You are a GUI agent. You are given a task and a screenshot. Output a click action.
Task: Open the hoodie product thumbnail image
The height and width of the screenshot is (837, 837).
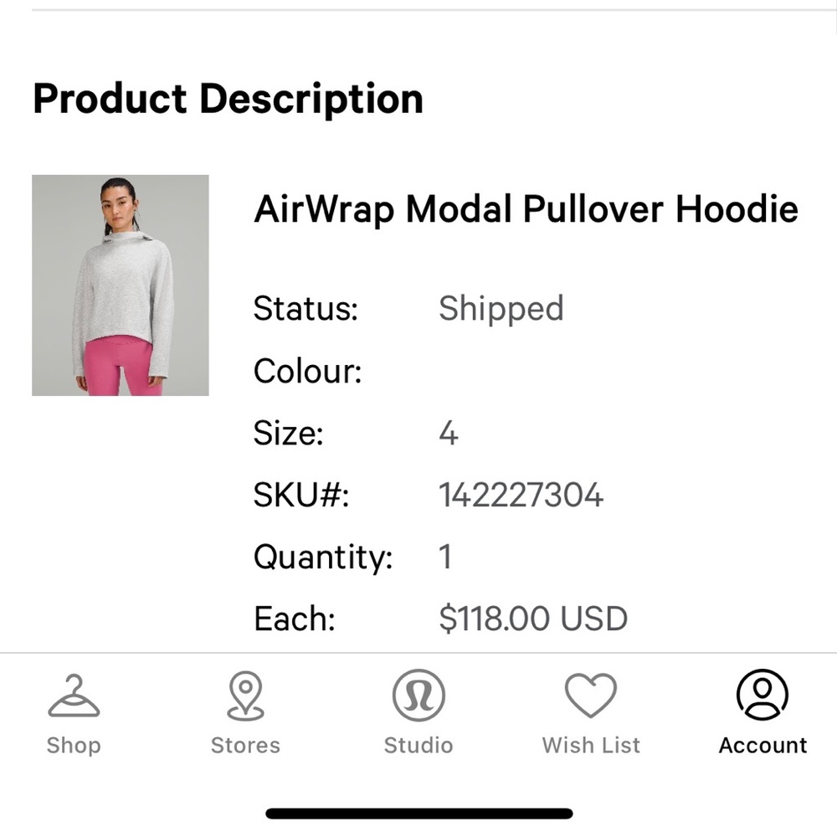[x=120, y=286]
